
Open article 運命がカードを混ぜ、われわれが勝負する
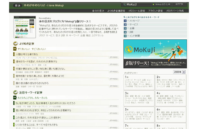pyautogui.click(x=36, y=62)
